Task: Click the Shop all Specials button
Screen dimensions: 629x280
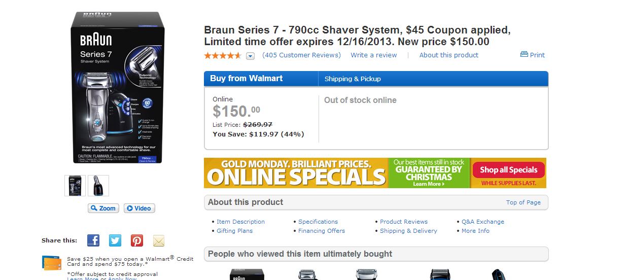Action: pos(509,170)
